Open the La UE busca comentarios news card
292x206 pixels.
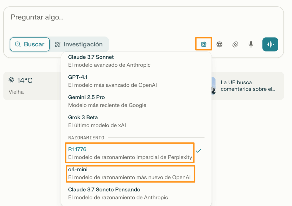pyautogui.click(x=248, y=86)
